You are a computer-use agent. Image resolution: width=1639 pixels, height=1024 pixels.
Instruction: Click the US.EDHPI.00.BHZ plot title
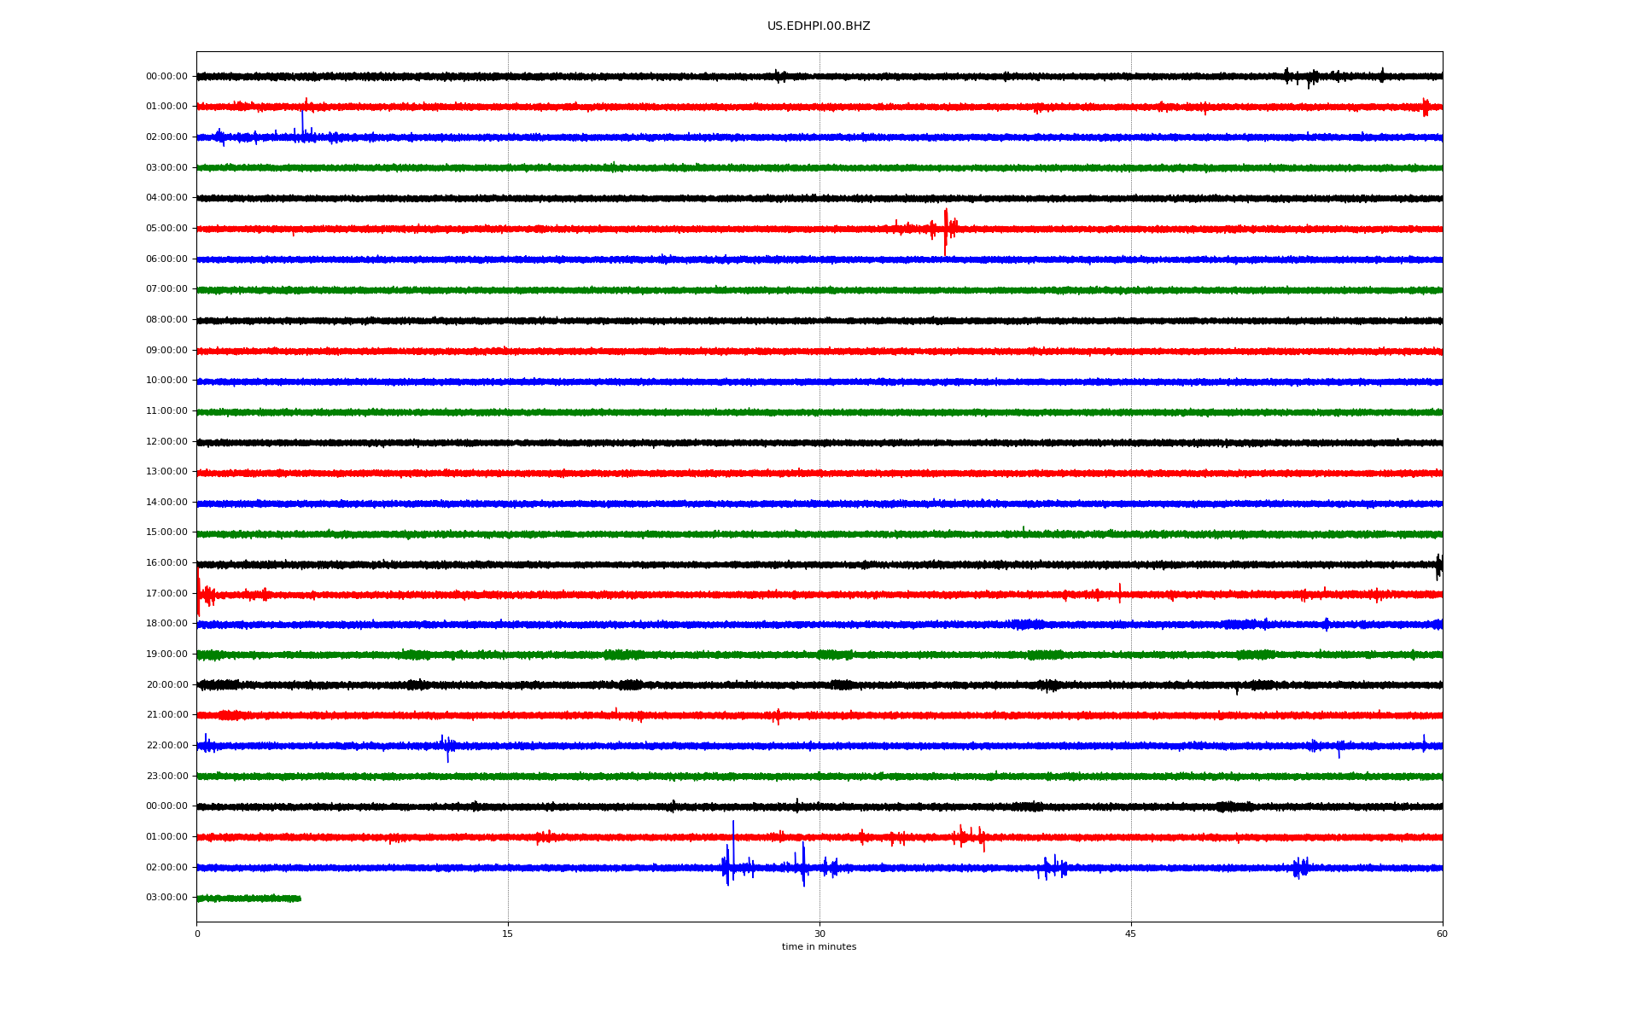(818, 26)
